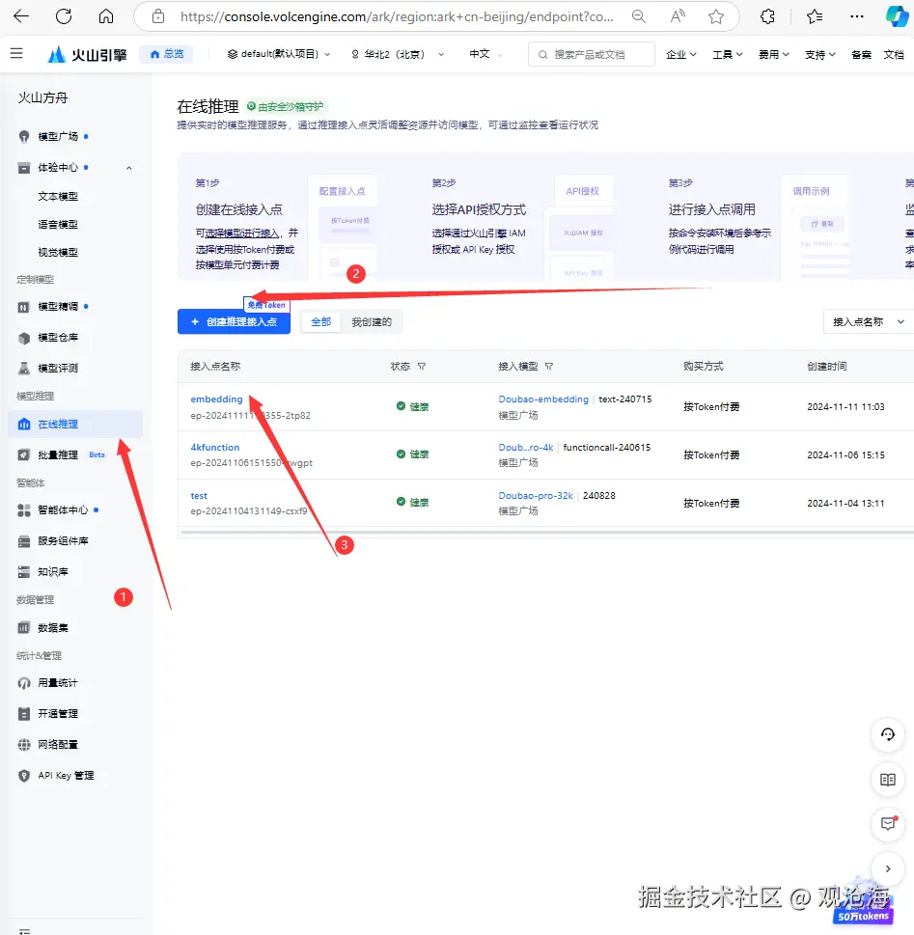Click the right-arrow collapse floating button
914x935 pixels.
click(x=888, y=868)
